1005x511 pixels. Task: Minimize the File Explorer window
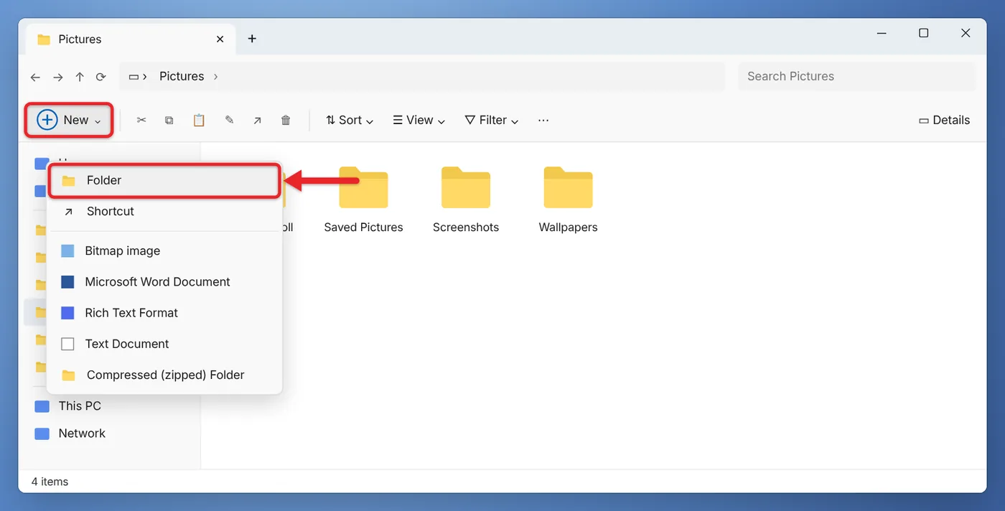[882, 33]
